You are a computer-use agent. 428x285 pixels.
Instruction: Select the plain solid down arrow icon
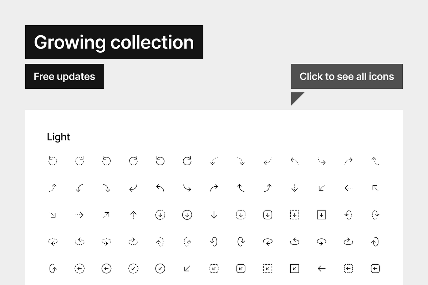[x=214, y=215]
